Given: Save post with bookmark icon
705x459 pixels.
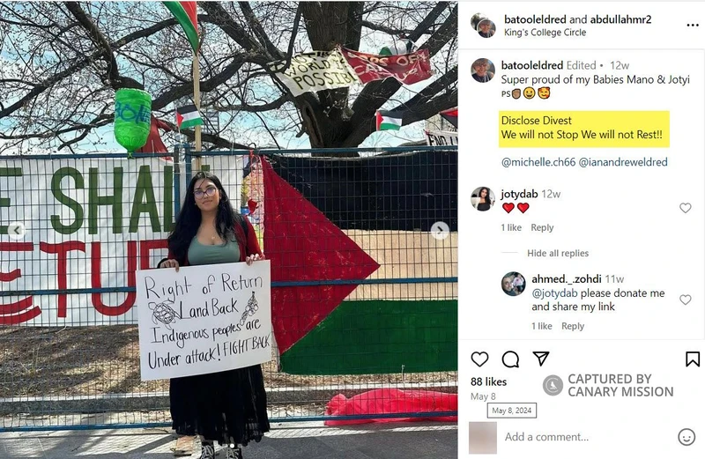Looking at the screenshot, I should pyautogui.click(x=693, y=359).
